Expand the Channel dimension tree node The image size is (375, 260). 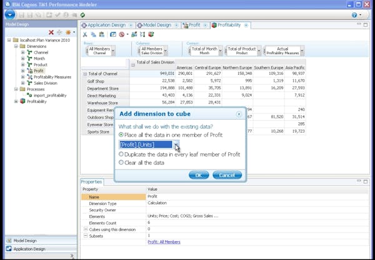point(22,52)
